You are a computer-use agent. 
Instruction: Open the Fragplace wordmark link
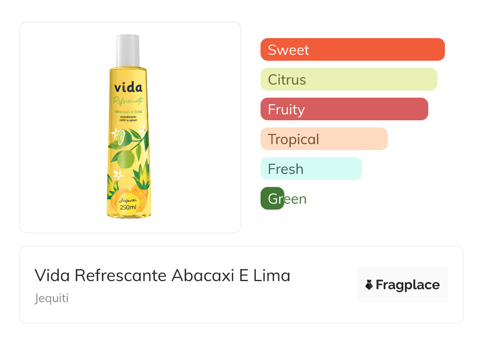click(408, 285)
